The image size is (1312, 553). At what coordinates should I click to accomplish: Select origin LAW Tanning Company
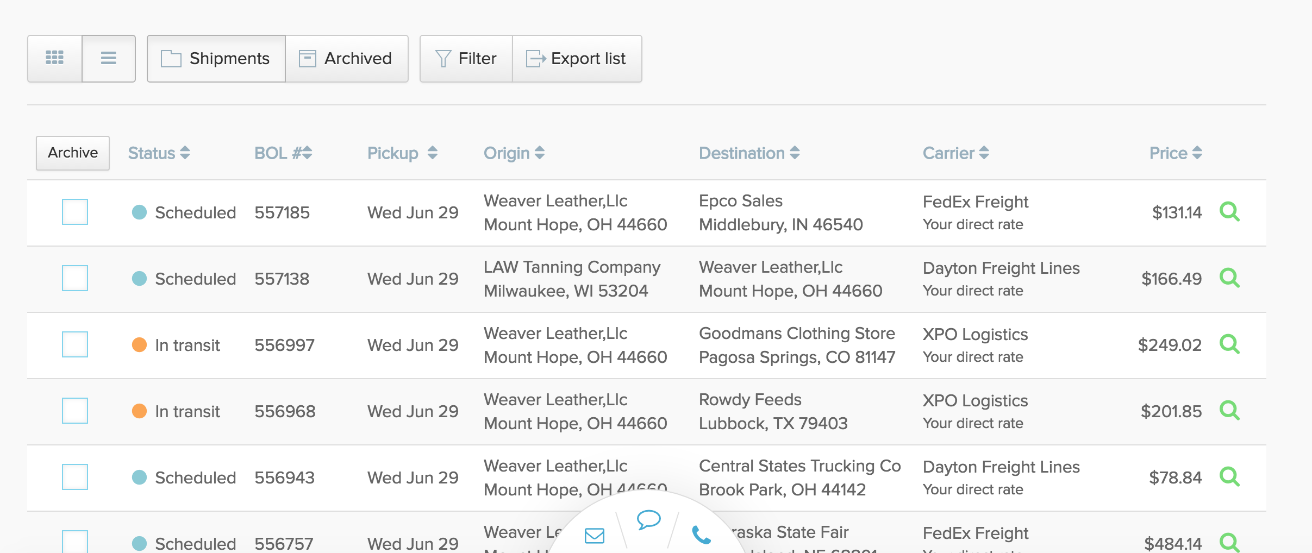click(572, 267)
